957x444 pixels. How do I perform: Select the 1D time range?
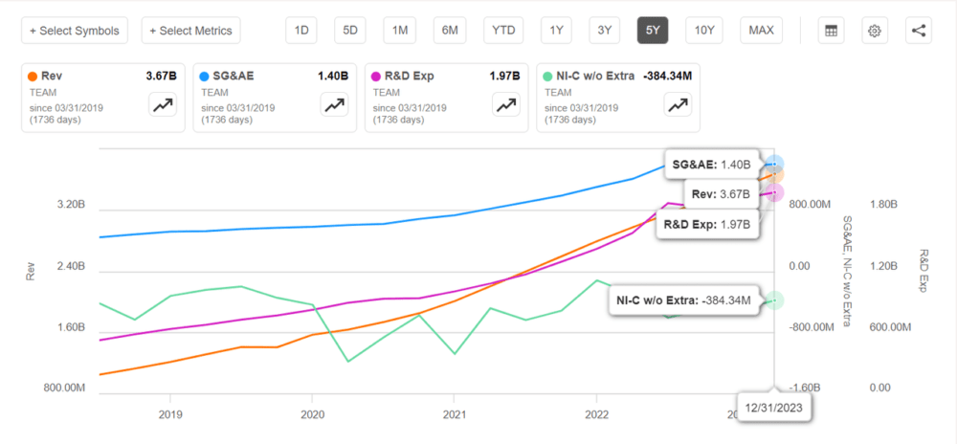[x=301, y=31]
